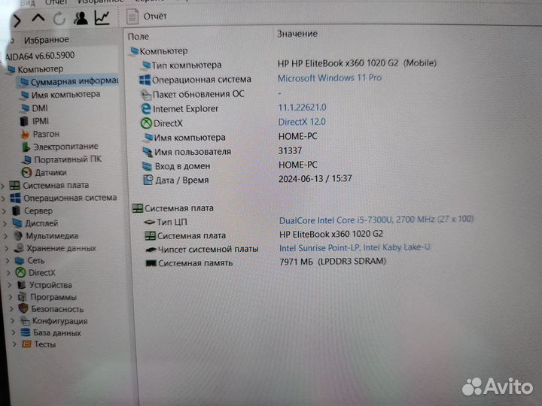
Task: Click the Устройства icon in tree
Action: click(x=22, y=285)
